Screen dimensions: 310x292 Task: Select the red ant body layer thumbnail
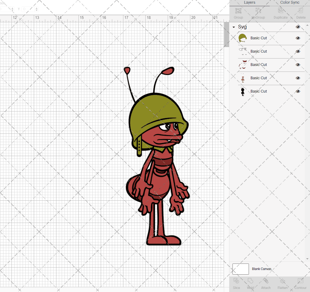[x=243, y=78]
